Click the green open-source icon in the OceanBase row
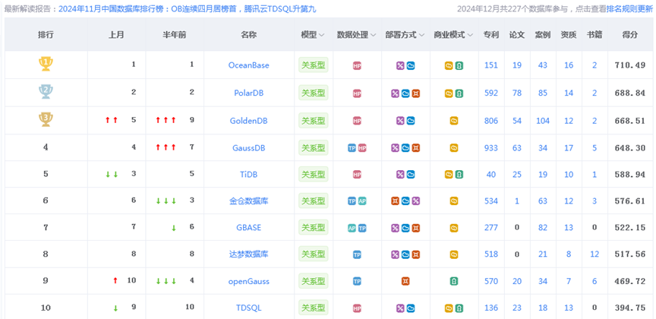Viewport: 656px width, 319px height. (459, 66)
